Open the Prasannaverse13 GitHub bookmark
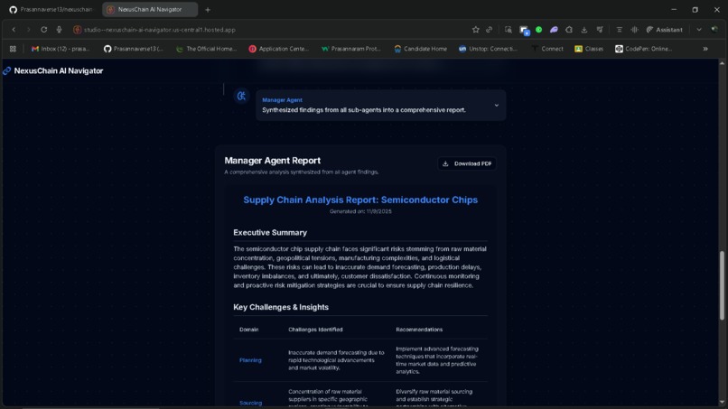Screen dimensions: 728x409 coord(134,49)
